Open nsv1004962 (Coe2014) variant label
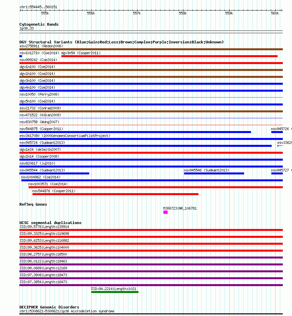 pyautogui.click(x=41, y=177)
